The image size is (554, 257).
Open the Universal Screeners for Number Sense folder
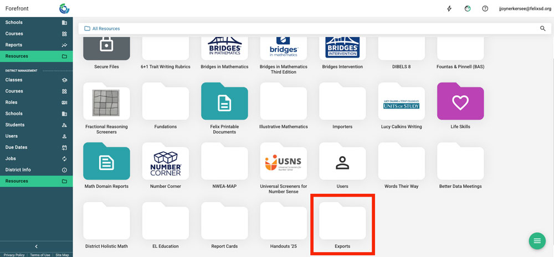coord(283,163)
